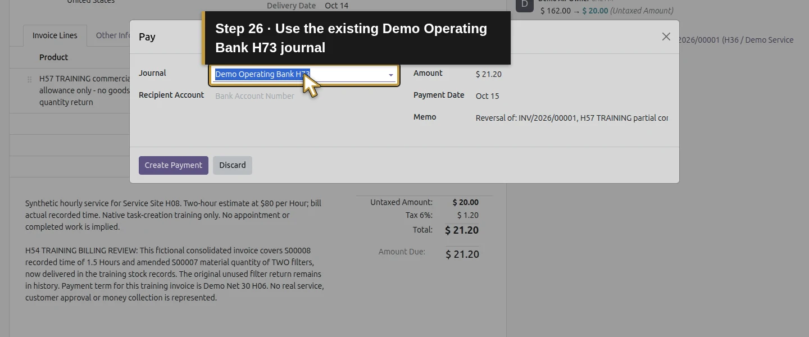809x337 pixels.
Task: Click the Tax 6% amount $ 1.20
Action: (x=468, y=215)
